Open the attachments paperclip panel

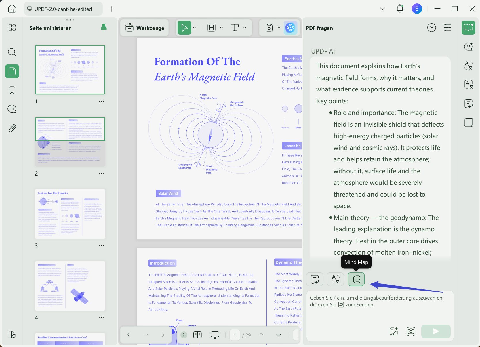(x=12, y=128)
